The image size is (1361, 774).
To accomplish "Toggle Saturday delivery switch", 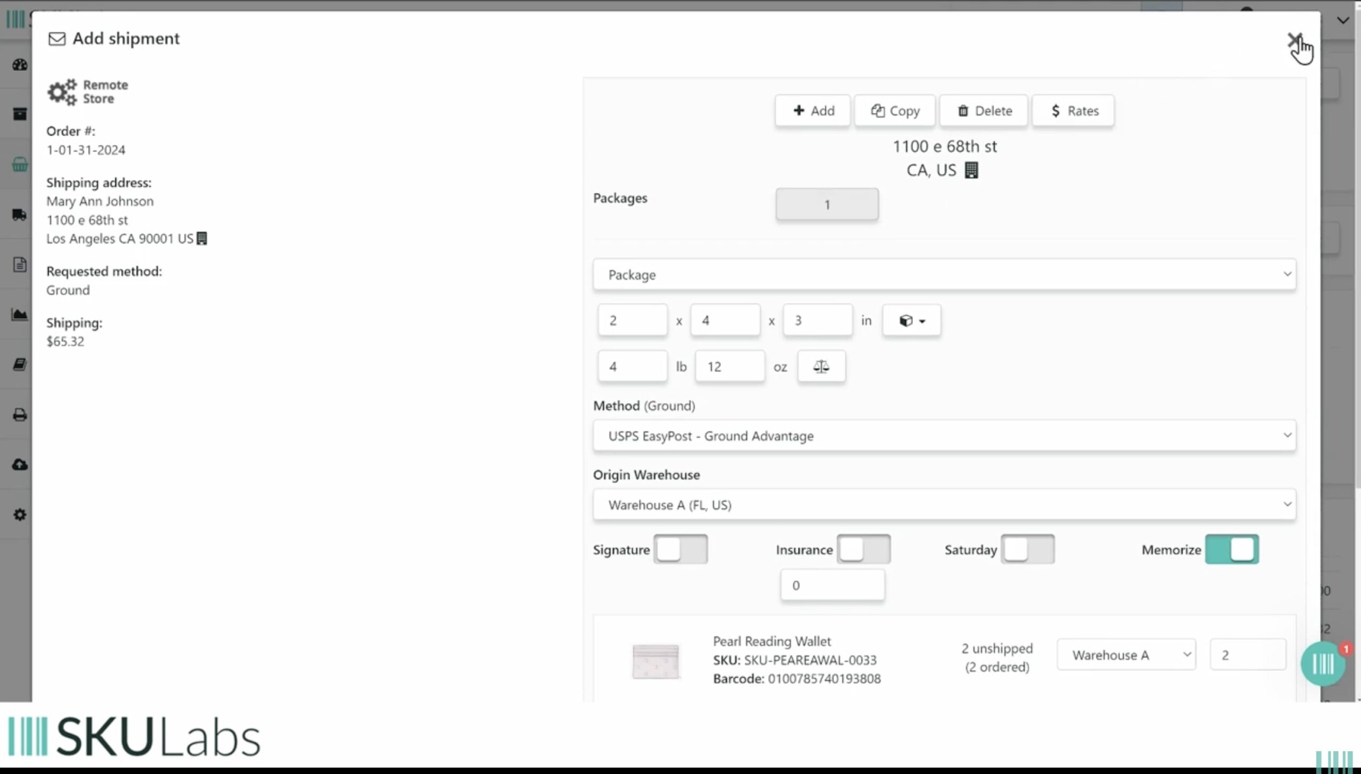I will pyautogui.click(x=1027, y=549).
